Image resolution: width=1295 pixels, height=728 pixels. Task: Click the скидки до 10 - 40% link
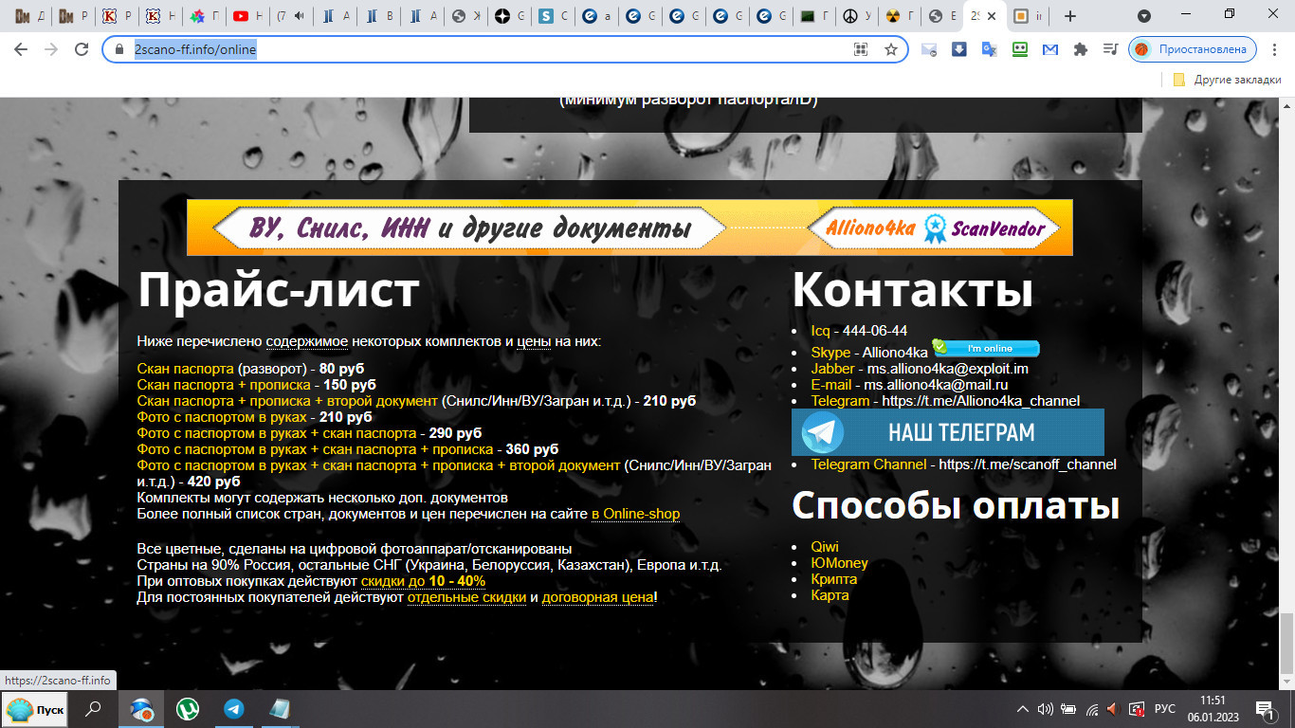pyautogui.click(x=423, y=581)
